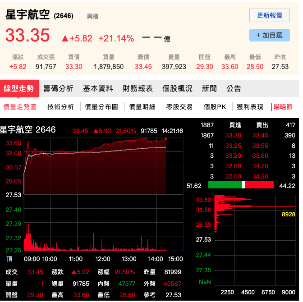303x302 pixels.
Task: Click the +21.14% change percentage
Action: click(x=116, y=38)
